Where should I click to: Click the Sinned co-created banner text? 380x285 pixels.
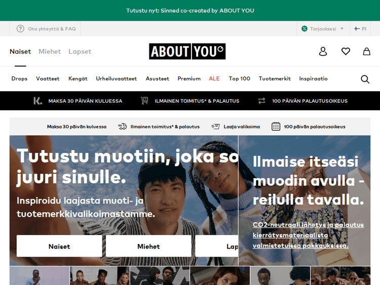pos(190,11)
